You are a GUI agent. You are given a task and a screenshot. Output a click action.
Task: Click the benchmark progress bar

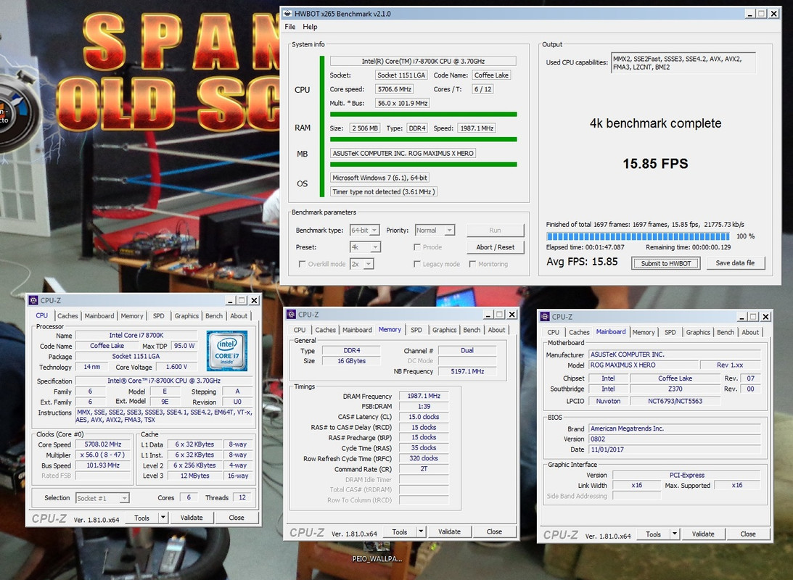coord(638,236)
